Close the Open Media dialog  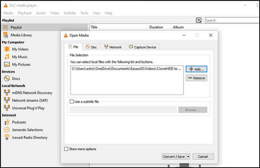pos(211,35)
